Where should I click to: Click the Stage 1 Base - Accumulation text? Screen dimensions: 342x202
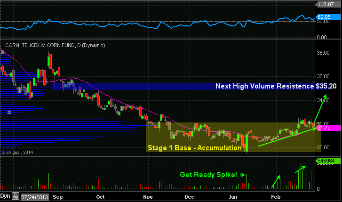(195, 148)
